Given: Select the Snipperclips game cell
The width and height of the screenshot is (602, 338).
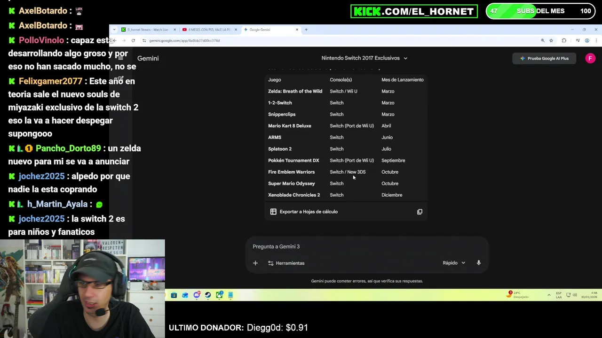Looking at the screenshot, I should coord(282,114).
